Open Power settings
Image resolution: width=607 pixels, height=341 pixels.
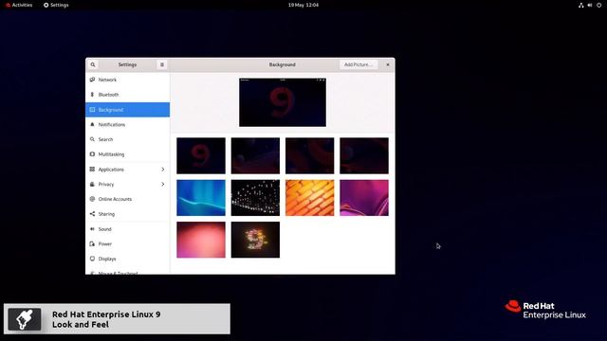127,243
